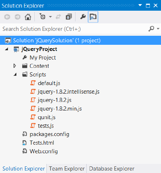Image resolution: width=161 pixels, height=173 pixels.
Task: Click the search magnifier icon
Action: (151, 29)
